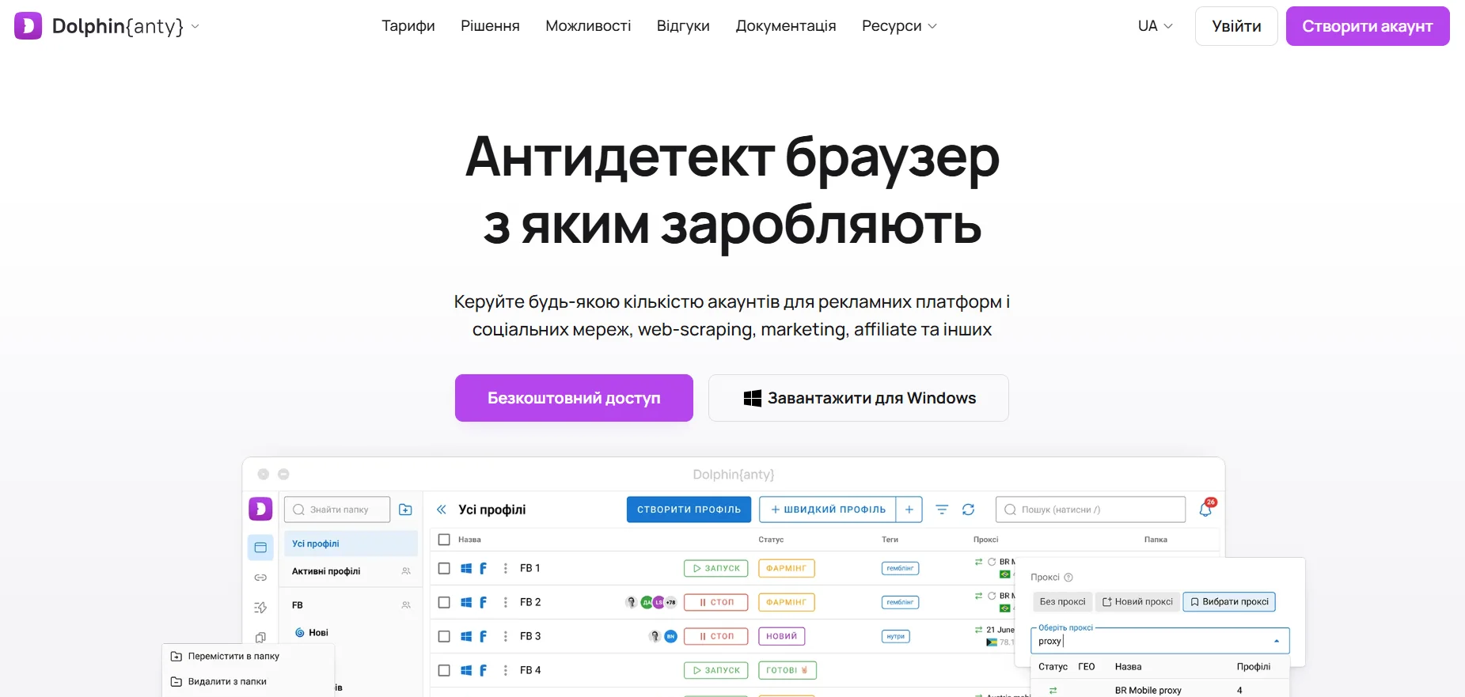Click the Пошук profile search field
The width and height of the screenshot is (1465, 697).
click(x=1091, y=509)
